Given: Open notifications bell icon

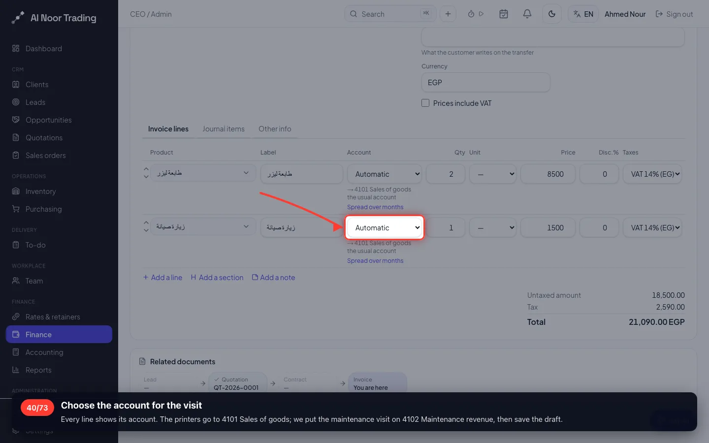Looking at the screenshot, I should coord(527,14).
